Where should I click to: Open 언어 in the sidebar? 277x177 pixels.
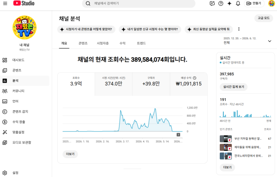pos(25,101)
